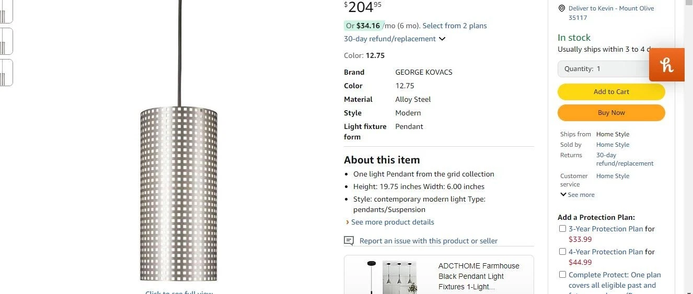
Task: Click the delivery location pin icon
Action: coord(562,8)
